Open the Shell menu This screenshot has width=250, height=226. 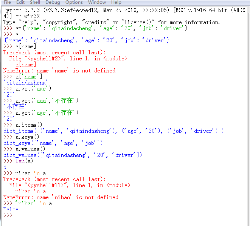click(35, 2)
